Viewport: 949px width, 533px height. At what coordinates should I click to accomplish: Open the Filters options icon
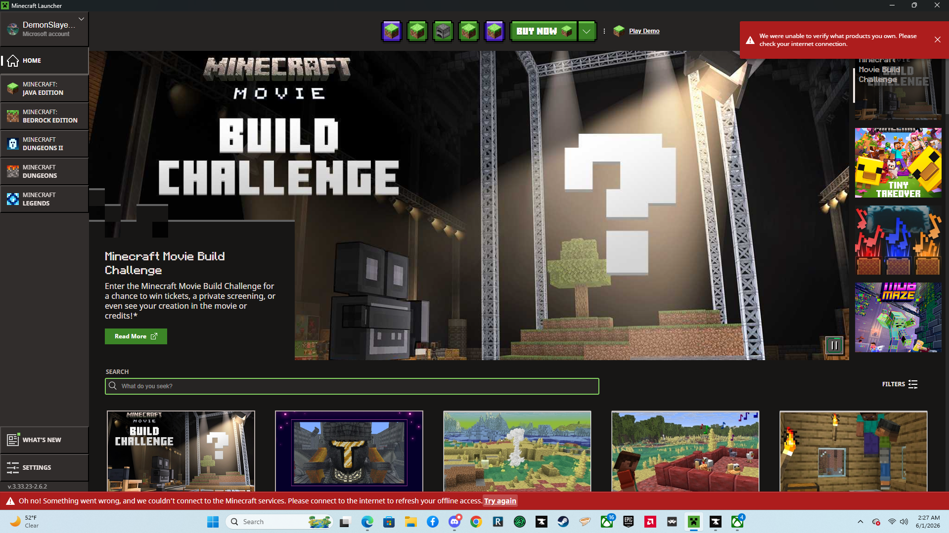913,384
